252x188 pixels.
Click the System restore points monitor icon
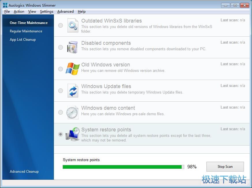click(x=72, y=134)
